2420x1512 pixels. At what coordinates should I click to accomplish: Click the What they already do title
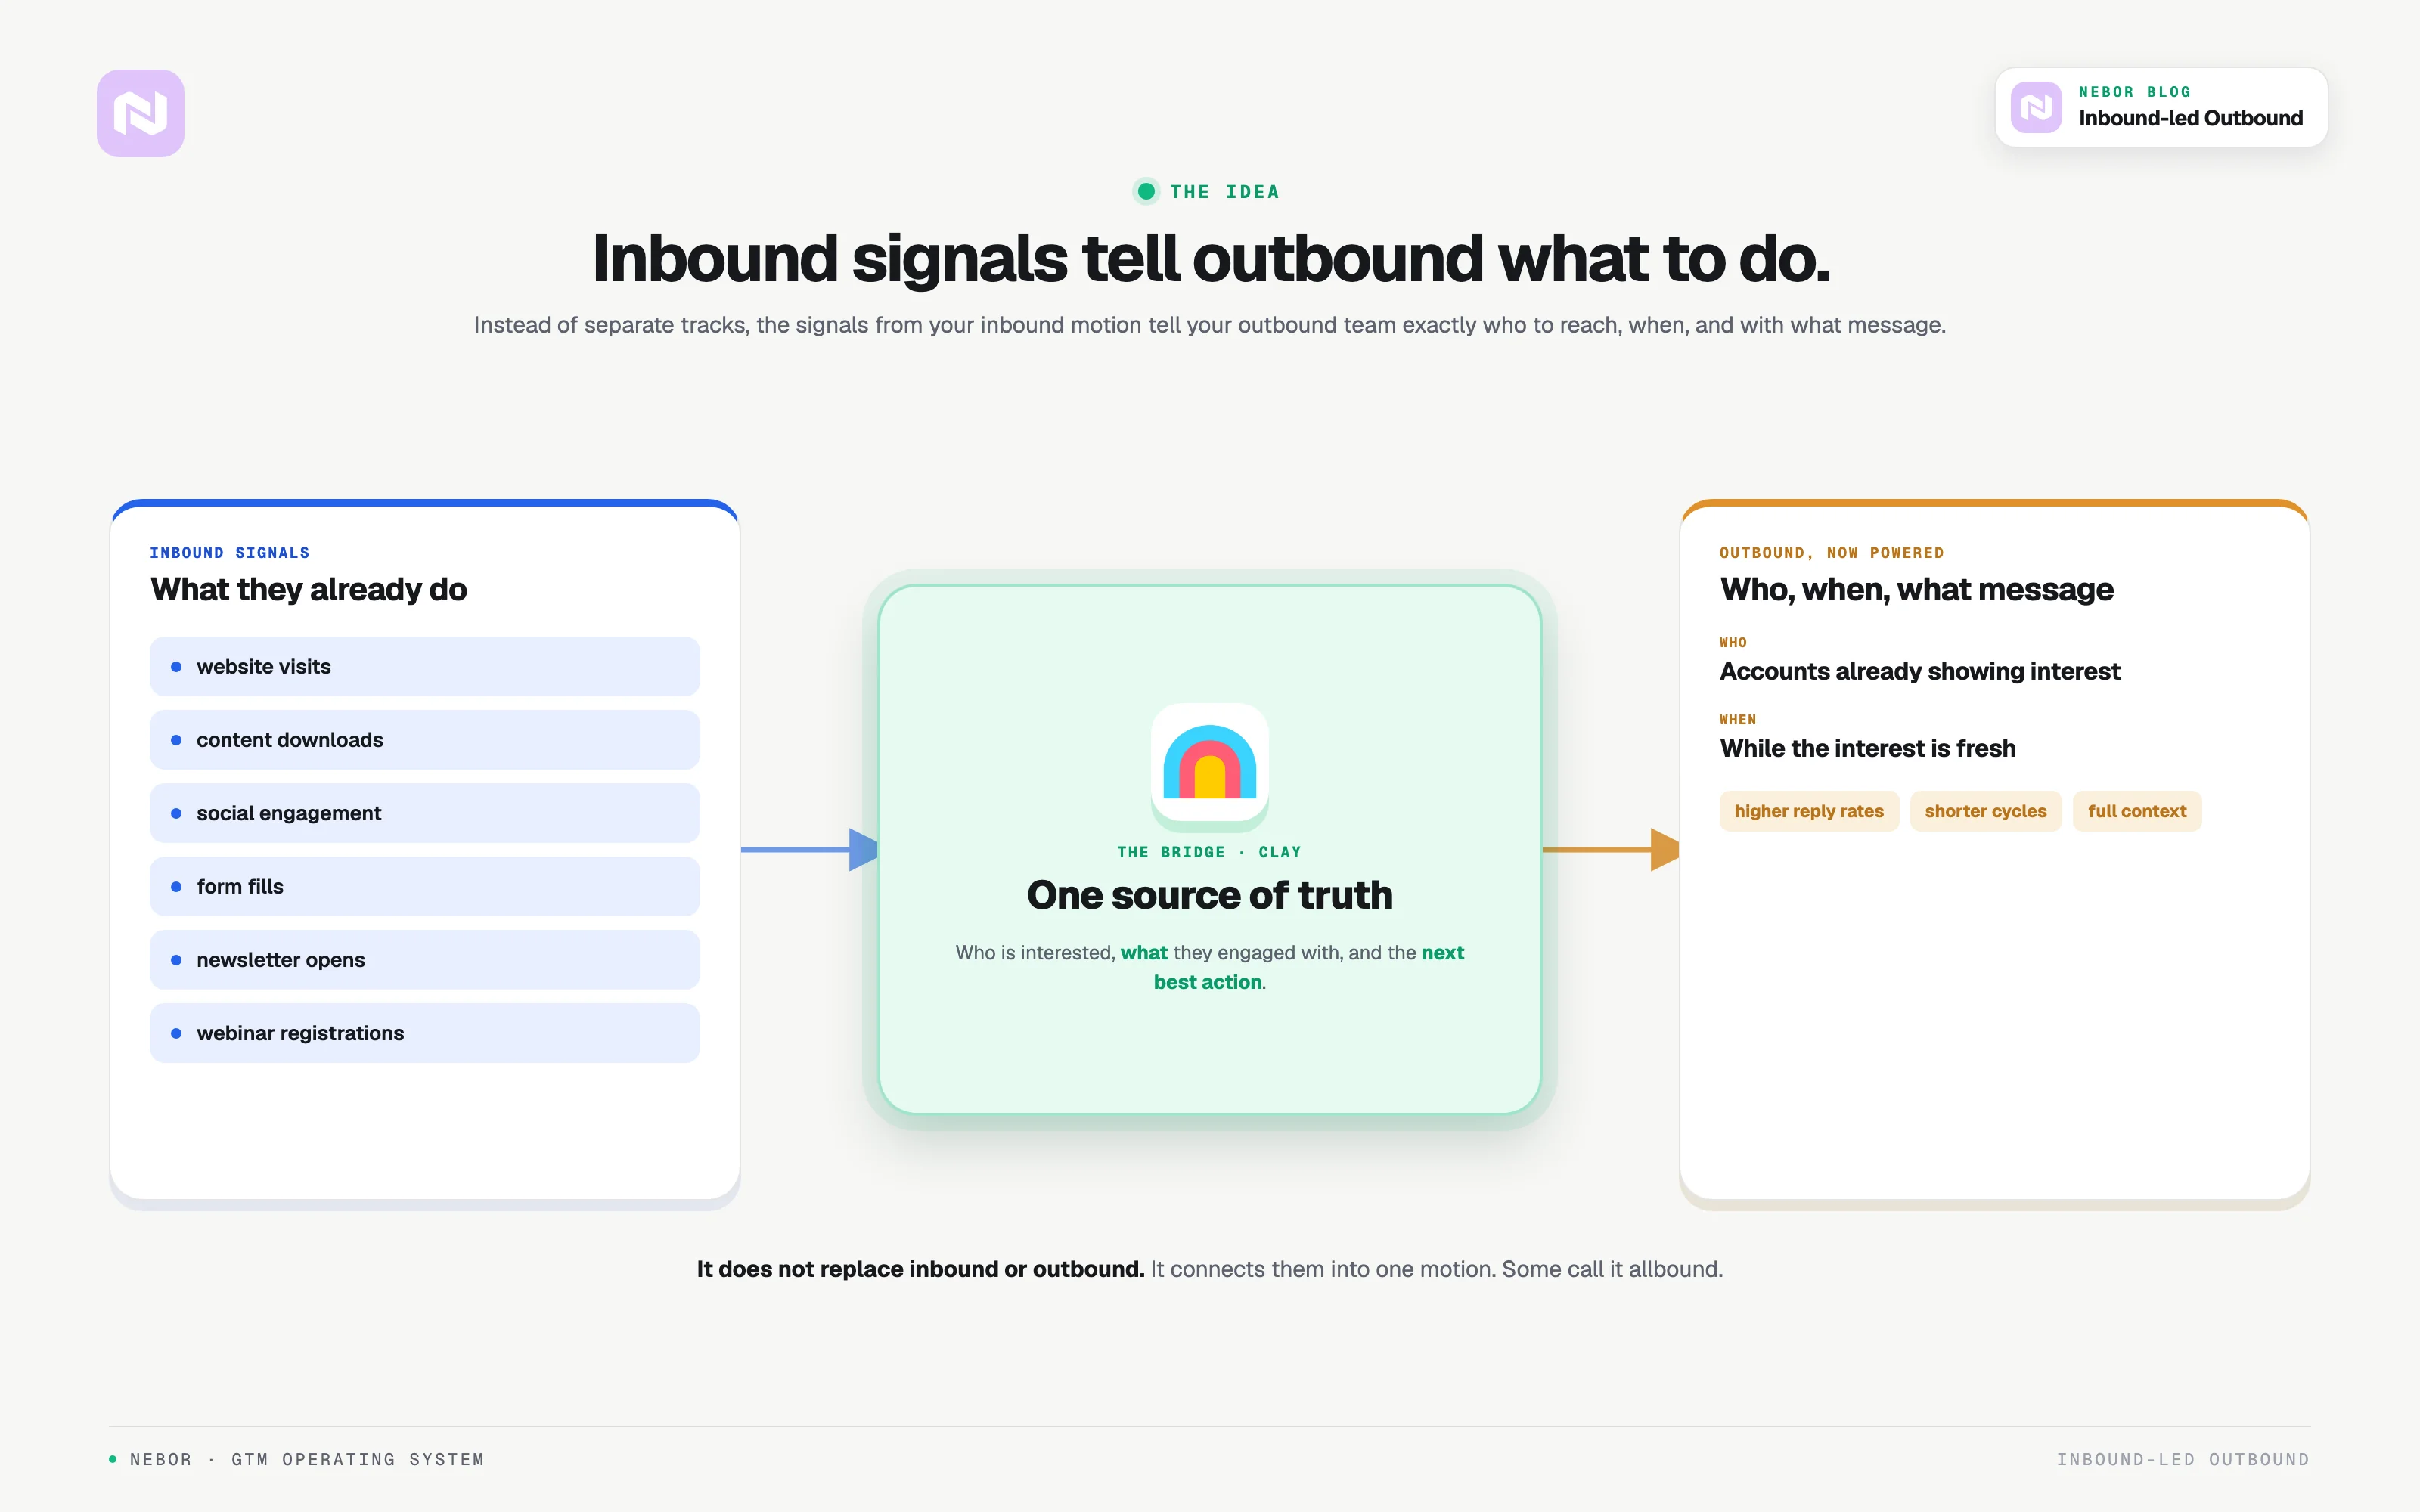pos(309,590)
